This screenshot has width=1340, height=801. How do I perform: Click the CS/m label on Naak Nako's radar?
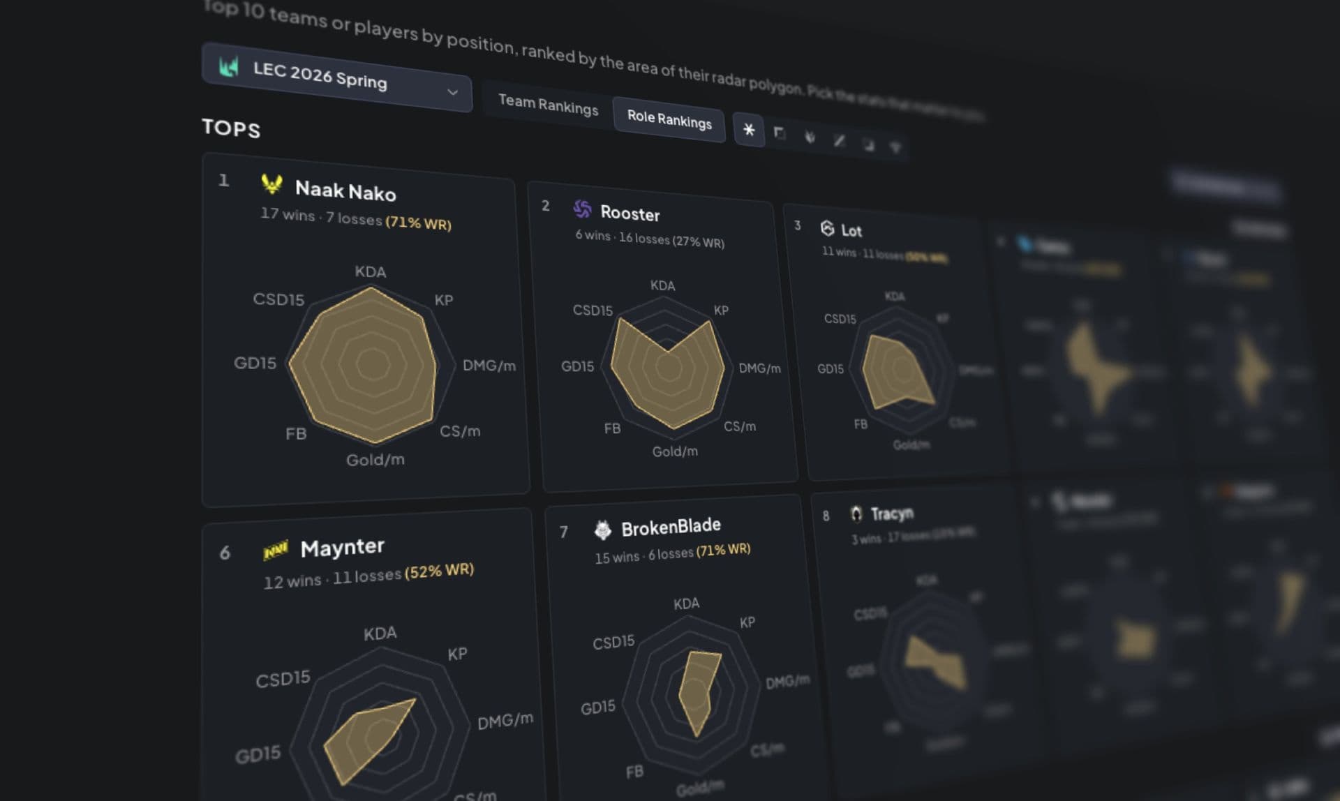click(x=460, y=431)
